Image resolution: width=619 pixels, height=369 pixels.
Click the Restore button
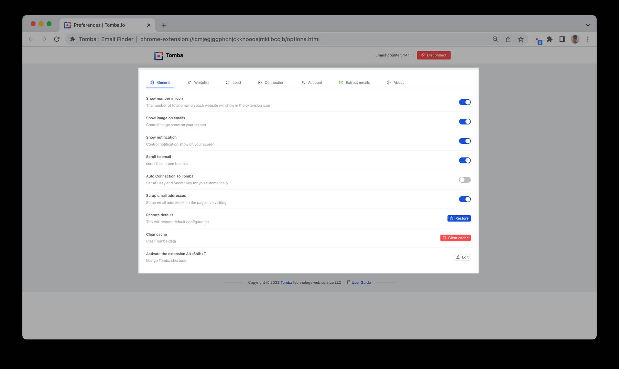click(x=459, y=218)
